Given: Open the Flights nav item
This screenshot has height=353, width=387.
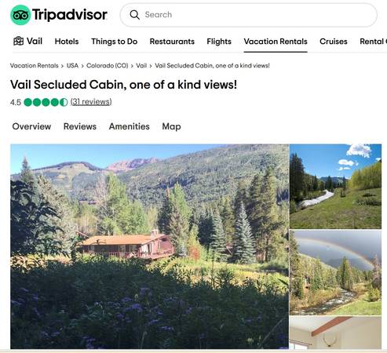Looking at the screenshot, I should tap(219, 42).
